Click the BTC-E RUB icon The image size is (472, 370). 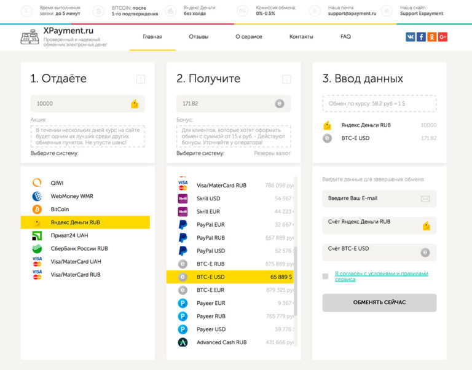(183, 264)
